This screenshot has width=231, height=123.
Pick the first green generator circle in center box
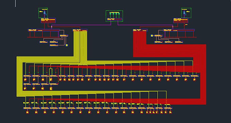pyautogui.click(x=110, y=14)
